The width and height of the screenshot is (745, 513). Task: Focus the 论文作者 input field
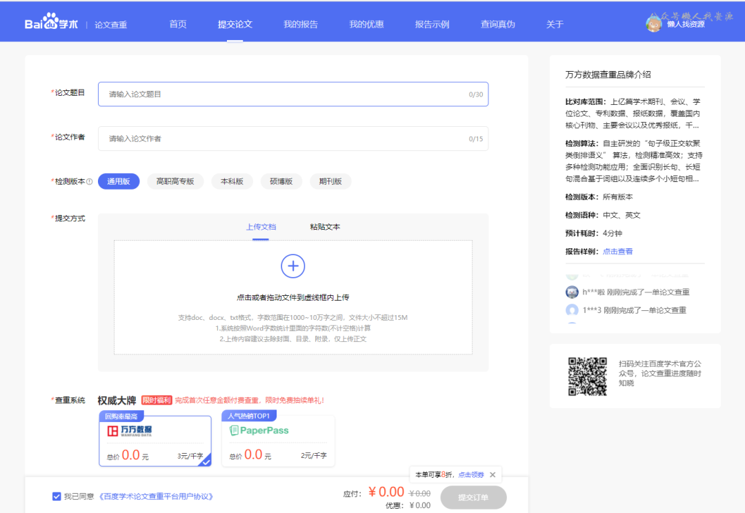pyautogui.click(x=293, y=139)
